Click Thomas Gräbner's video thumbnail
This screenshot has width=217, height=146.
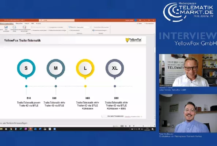pyautogui.click(x=188, y=70)
